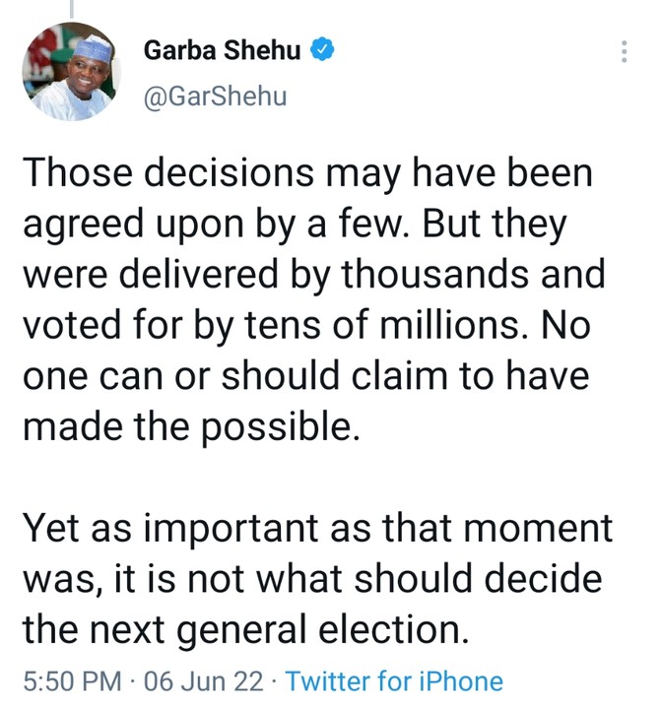Click the text "voted for by tens of millions"
661x709 pixels.
tap(275, 327)
